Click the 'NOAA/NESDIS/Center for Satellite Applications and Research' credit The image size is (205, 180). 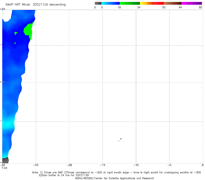click(x=114, y=178)
